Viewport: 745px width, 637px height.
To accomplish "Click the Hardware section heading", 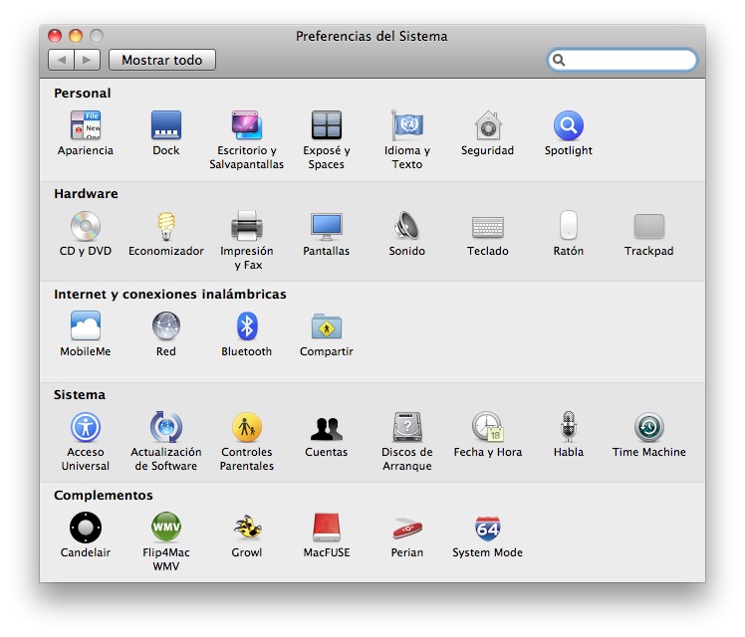I will click(x=86, y=194).
